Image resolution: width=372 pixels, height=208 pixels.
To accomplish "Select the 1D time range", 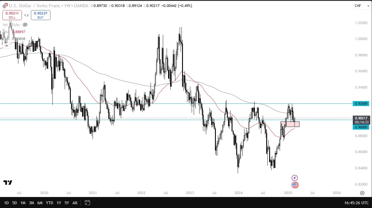I will coord(6,202).
